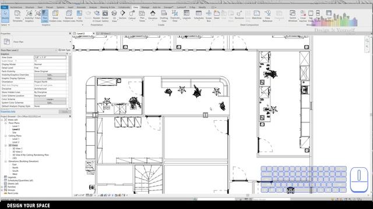The image size is (373, 209).
Task: Open 3D View 1 in browser
Action: (x=17, y=149)
